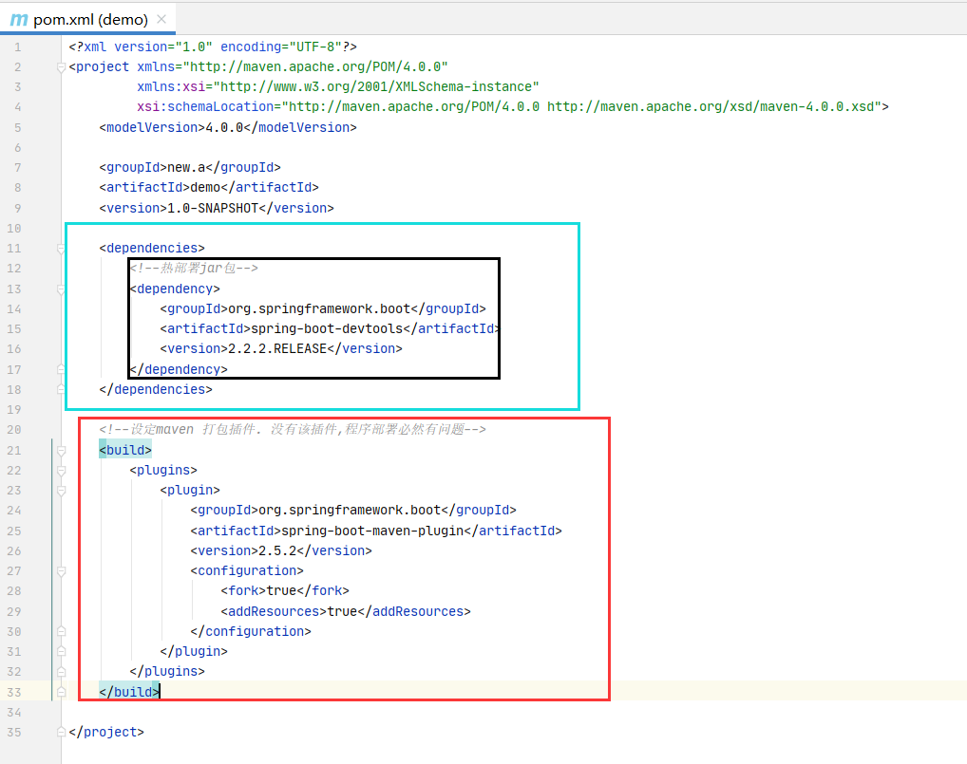Place cursor in xml version declaration line
The height and width of the screenshot is (764, 967).
pos(213,47)
